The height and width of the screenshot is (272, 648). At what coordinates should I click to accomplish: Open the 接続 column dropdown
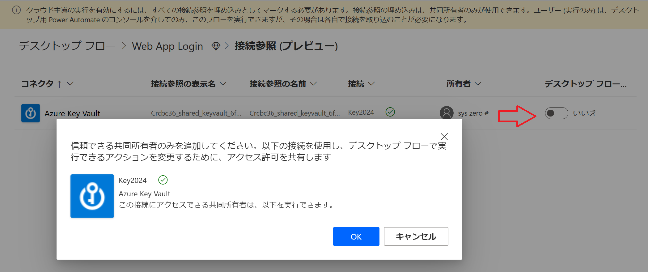pyautogui.click(x=371, y=84)
